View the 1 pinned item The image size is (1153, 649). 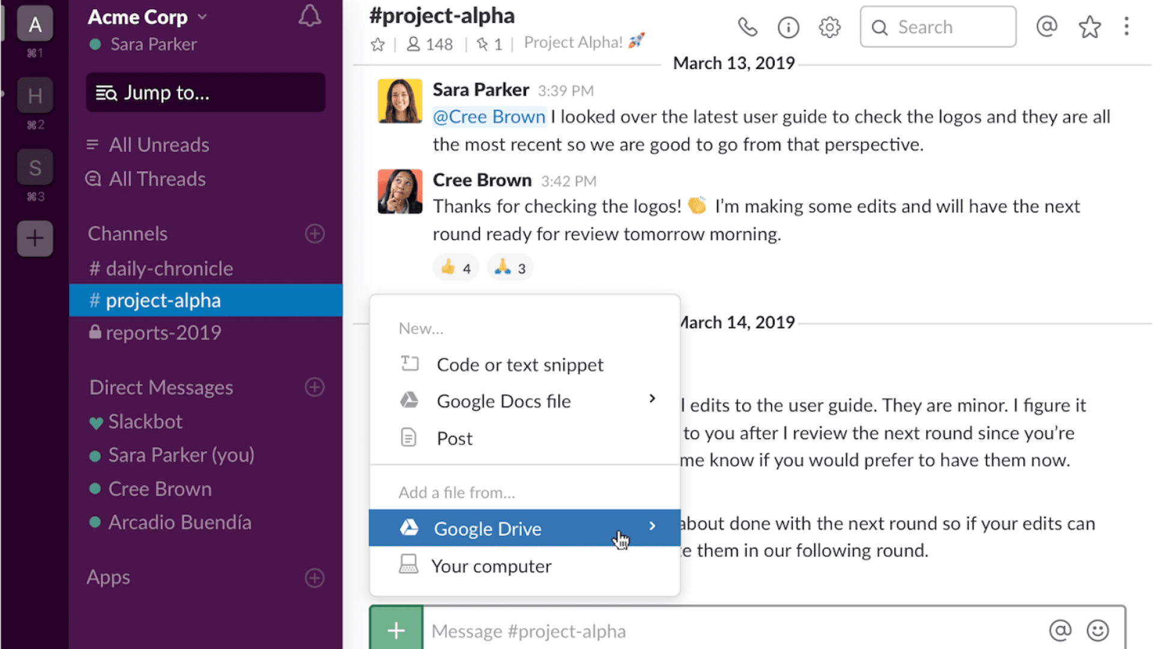click(x=489, y=44)
